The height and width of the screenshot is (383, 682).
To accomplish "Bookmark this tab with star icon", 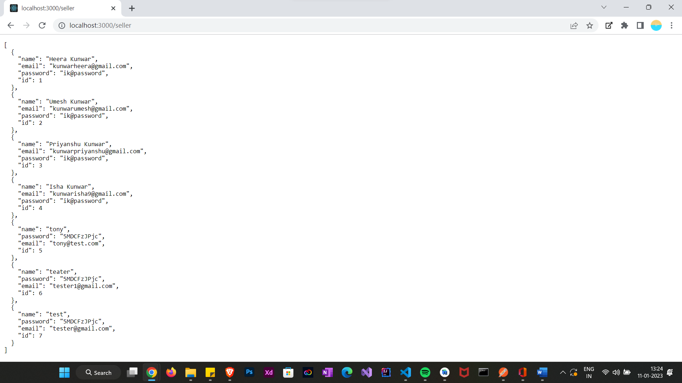I will pos(590,25).
